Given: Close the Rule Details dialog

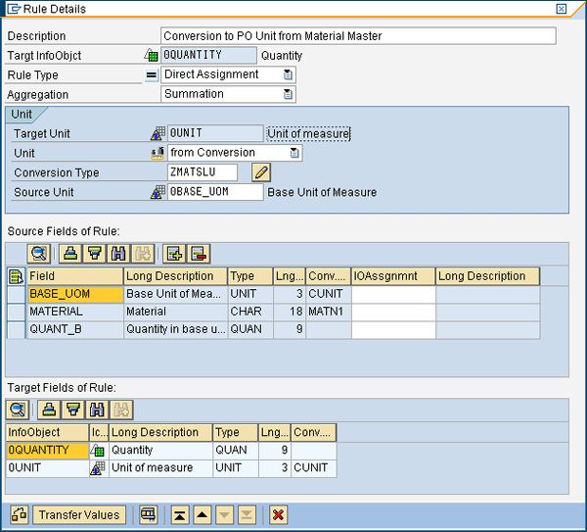Looking at the screenshot, I should pos(562,9).
